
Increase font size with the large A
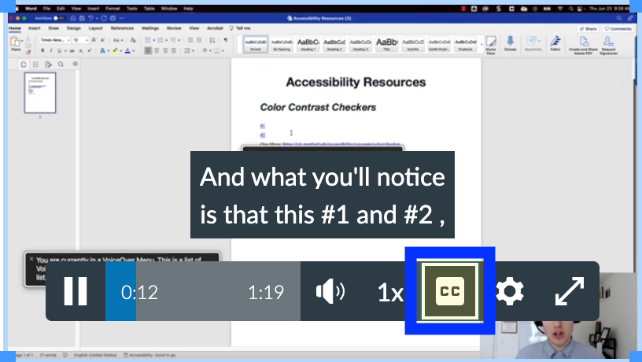point(94,40)
